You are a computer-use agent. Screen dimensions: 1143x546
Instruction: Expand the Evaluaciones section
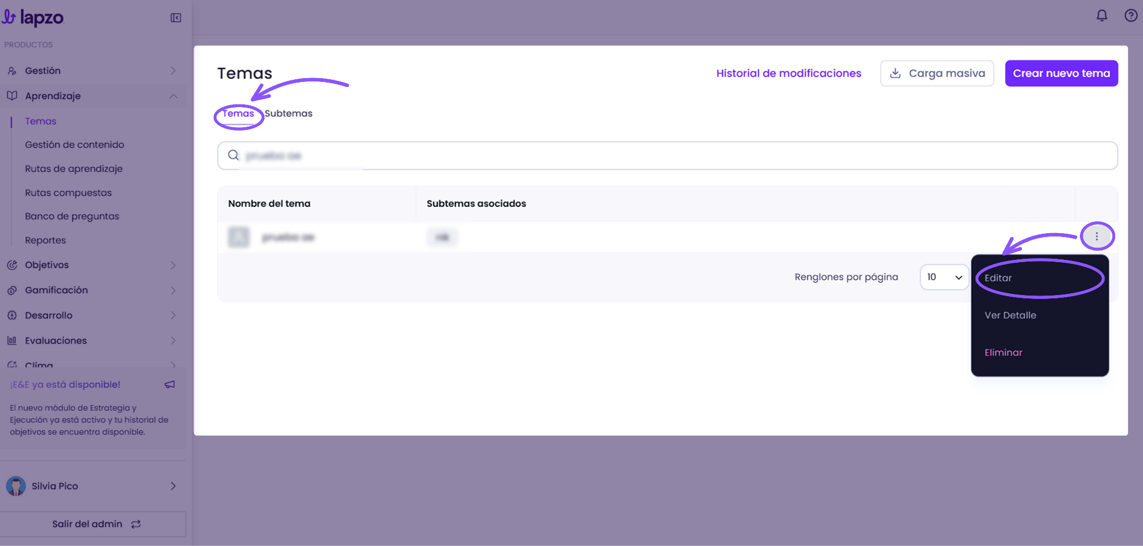tap(173, 341)
